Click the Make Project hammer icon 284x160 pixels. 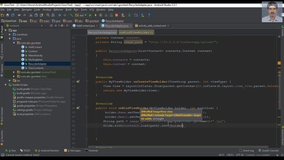click(x=71, y=15)
